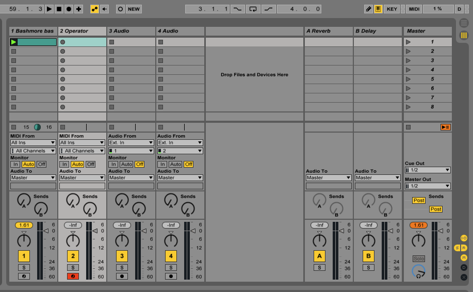Enable the Arrangement Record button
Viewport: 473px width, 292px height.
pyautogui.click(x=69, y=9)
